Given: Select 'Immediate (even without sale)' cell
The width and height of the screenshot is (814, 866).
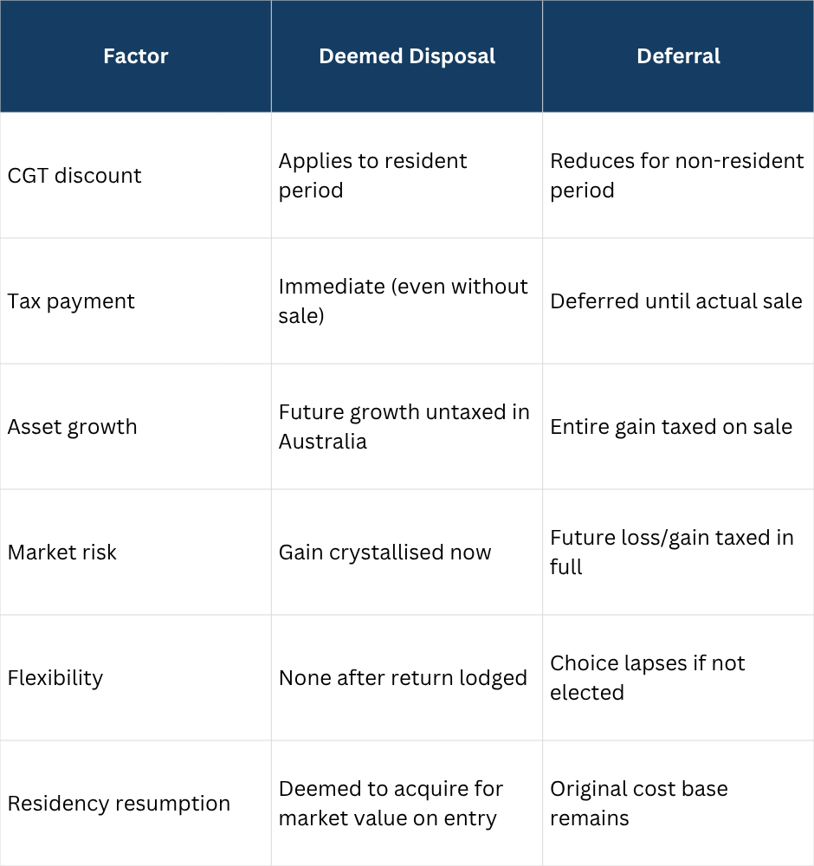Looking at the screenshot, I should [x=404, y=301].
